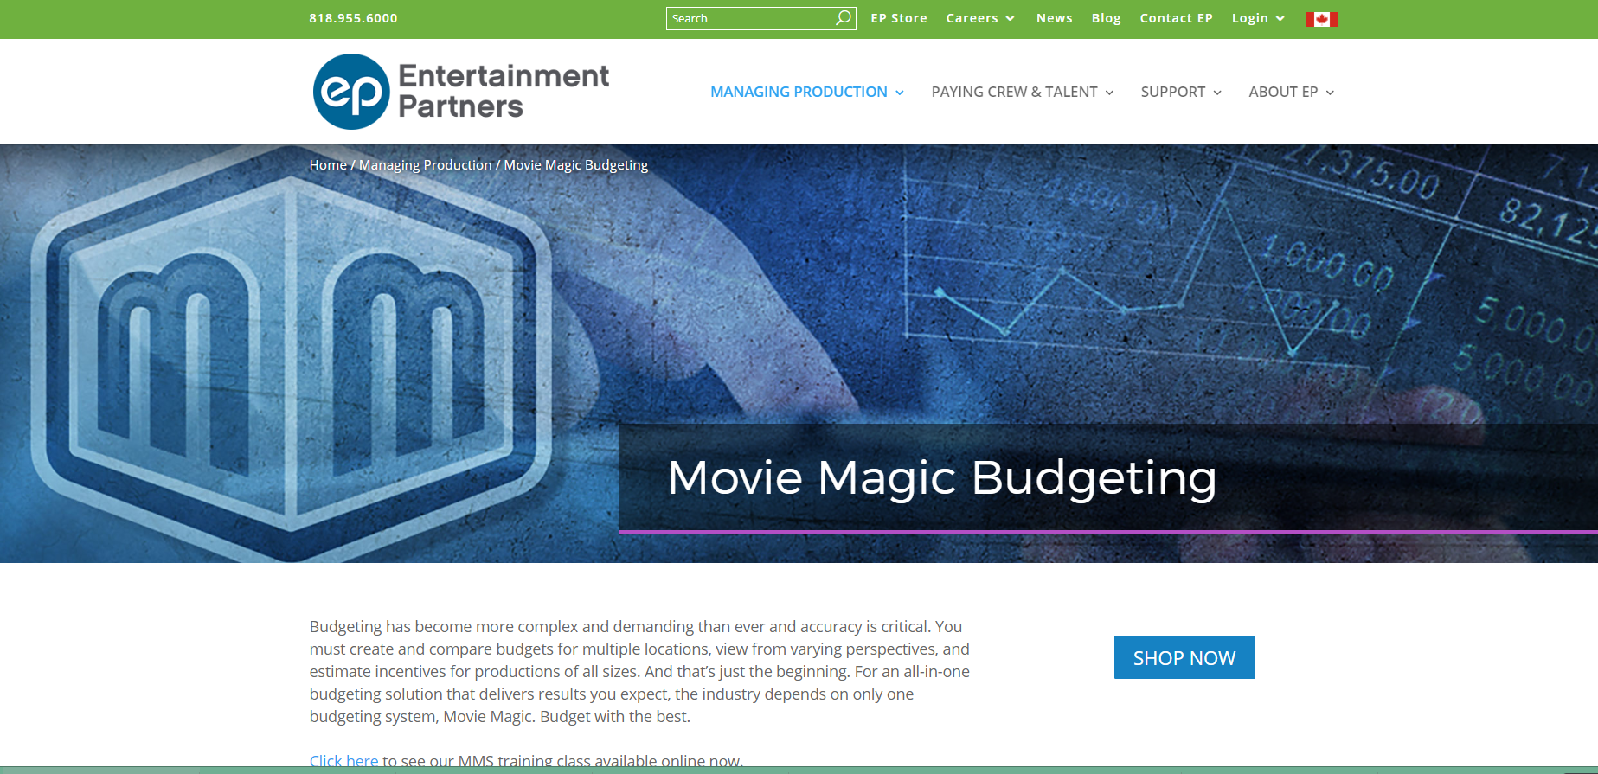
Task: Follow the 'Click here' training link
Action: coord(343,761)
